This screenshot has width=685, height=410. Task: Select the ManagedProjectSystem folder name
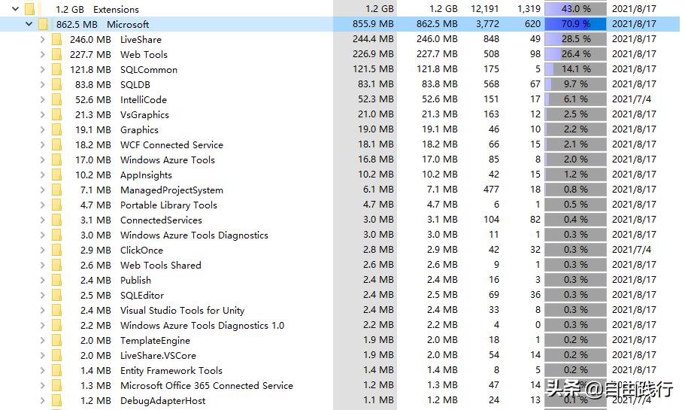click(171, 190)
